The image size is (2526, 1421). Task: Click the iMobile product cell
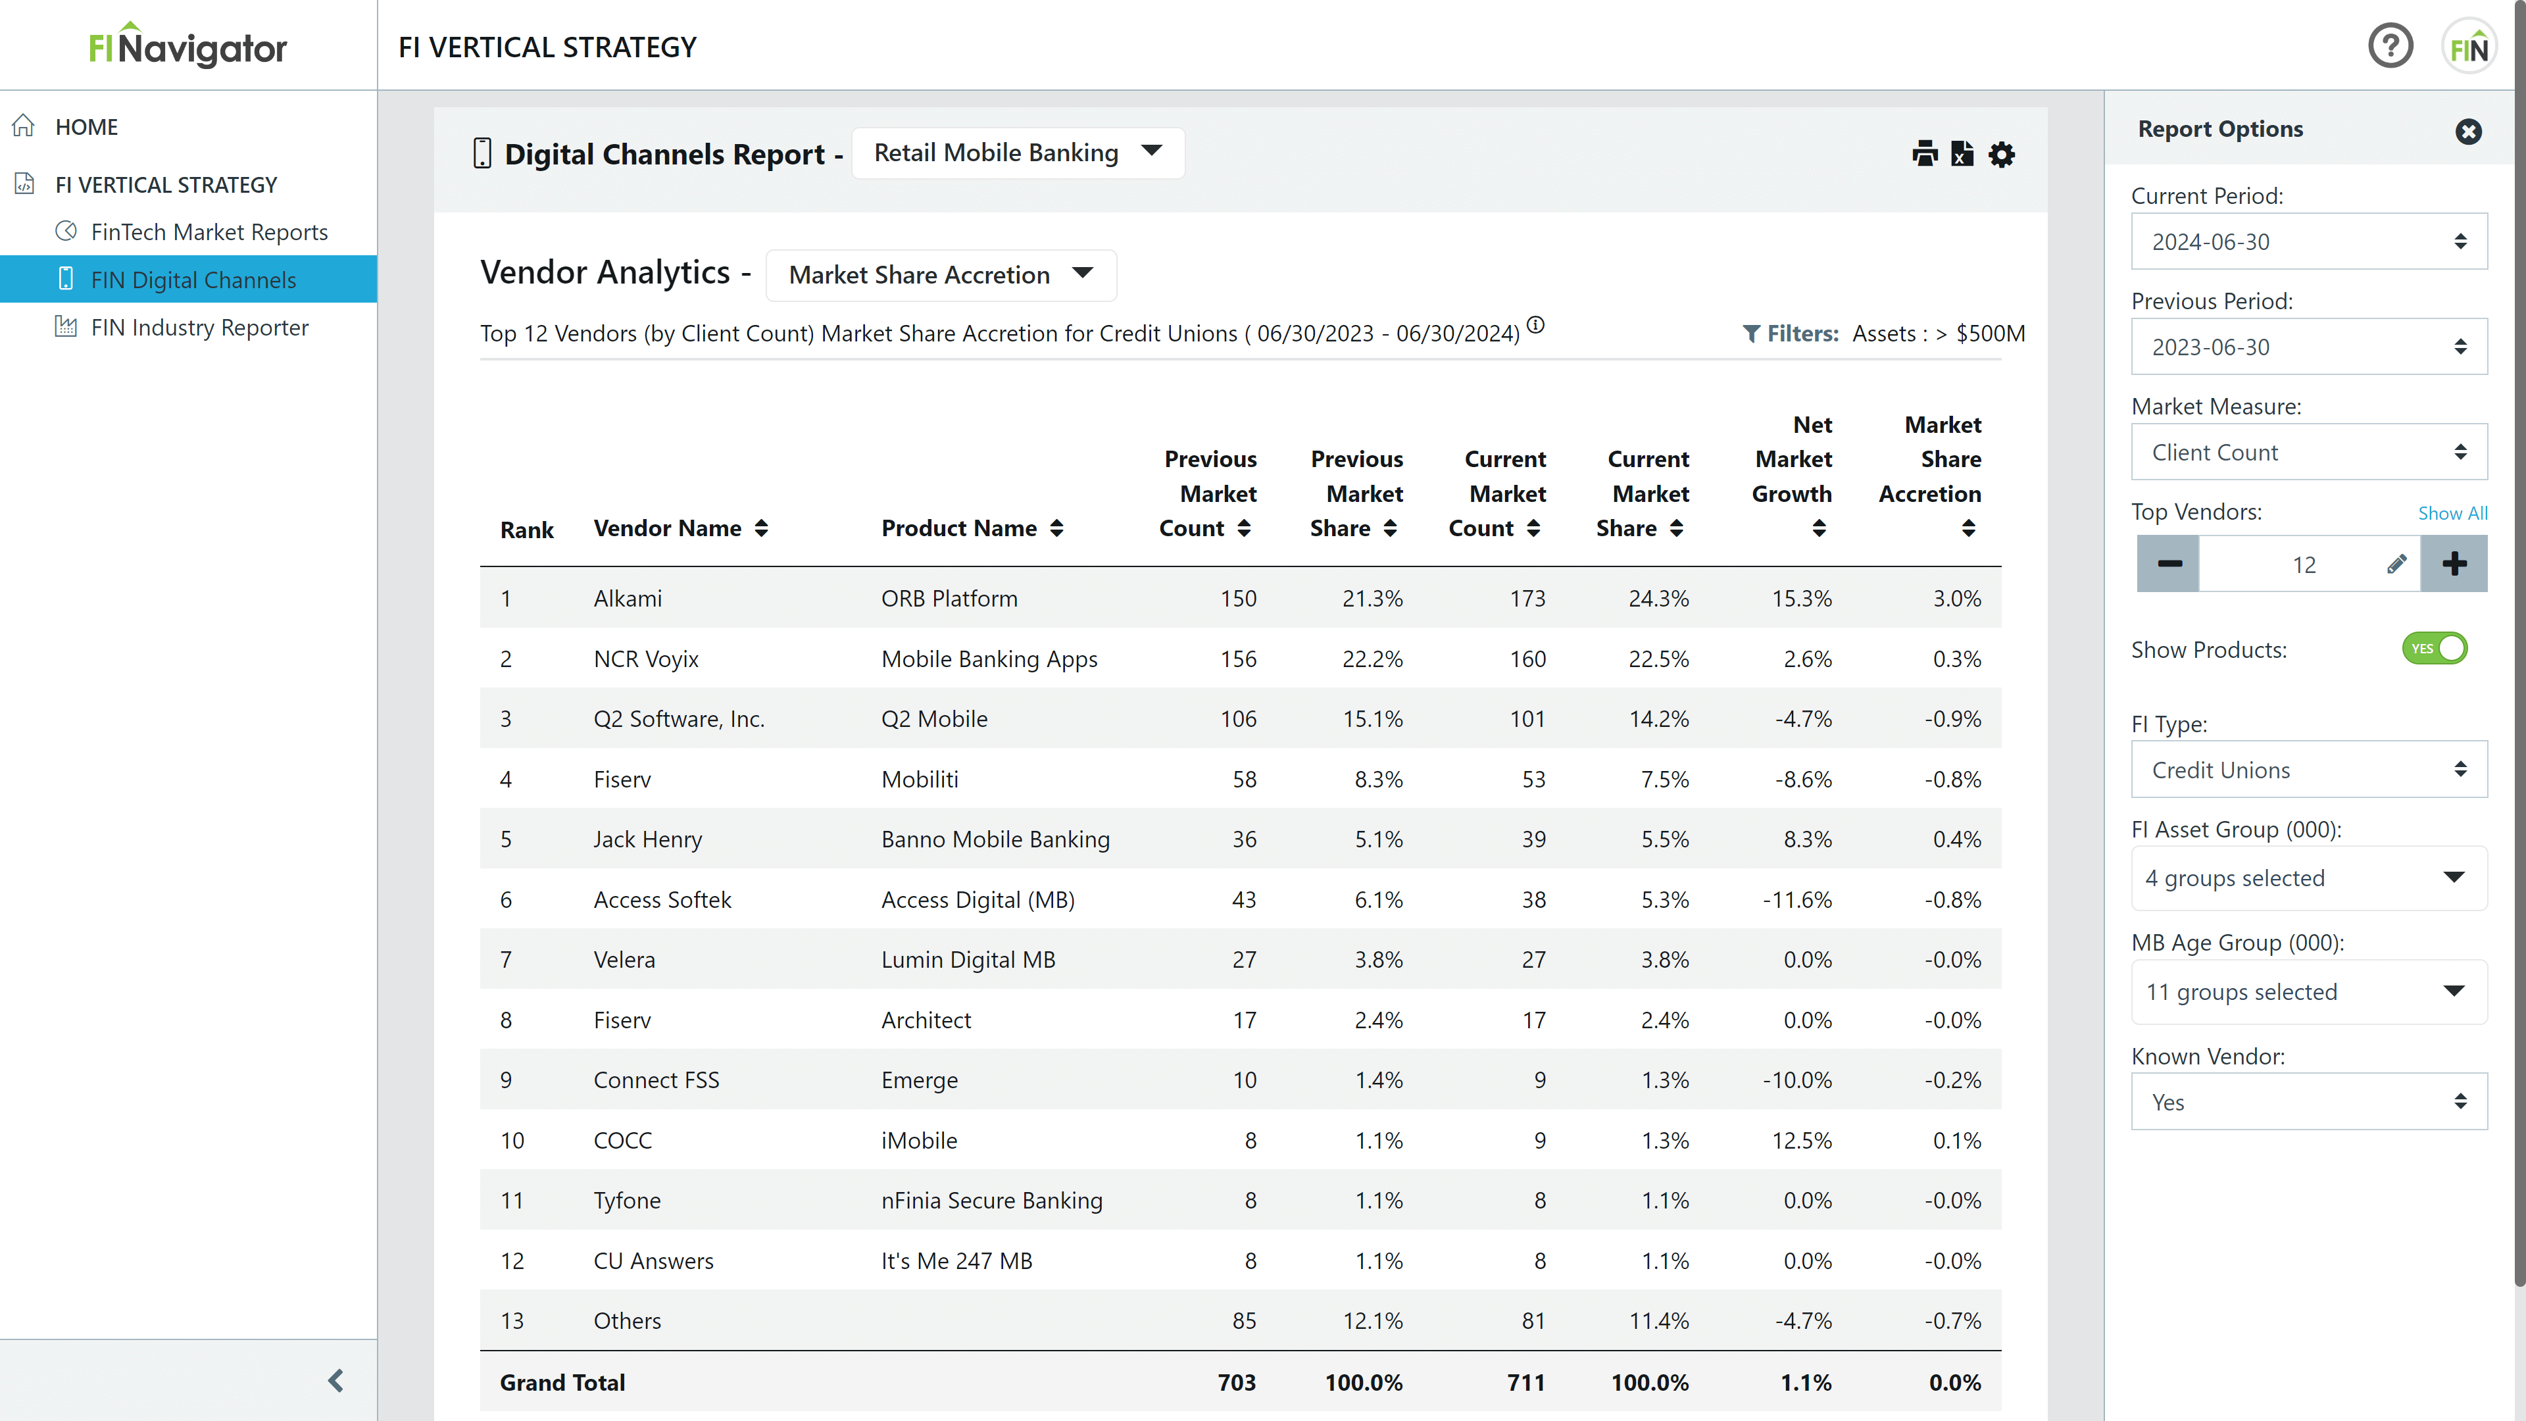point(919,1141)
